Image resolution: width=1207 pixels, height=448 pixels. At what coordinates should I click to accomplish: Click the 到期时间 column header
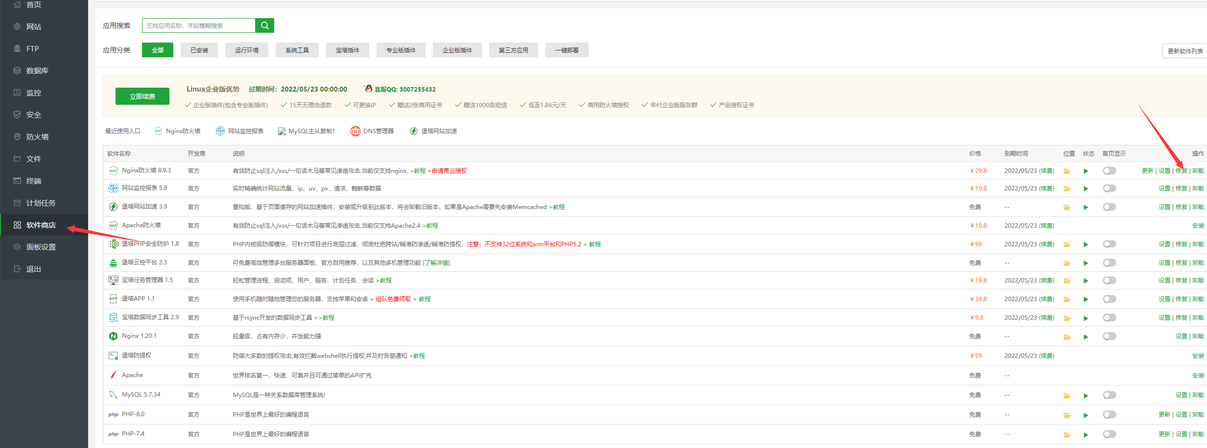1016,154
